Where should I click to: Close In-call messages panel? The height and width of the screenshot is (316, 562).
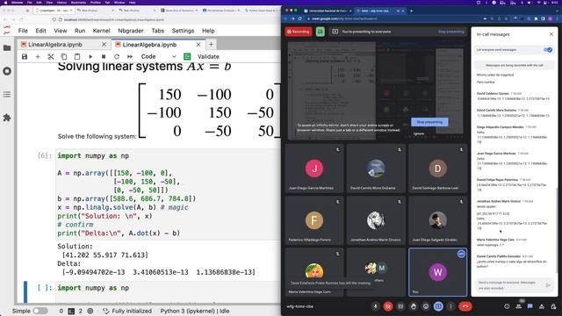click(551, 34)
